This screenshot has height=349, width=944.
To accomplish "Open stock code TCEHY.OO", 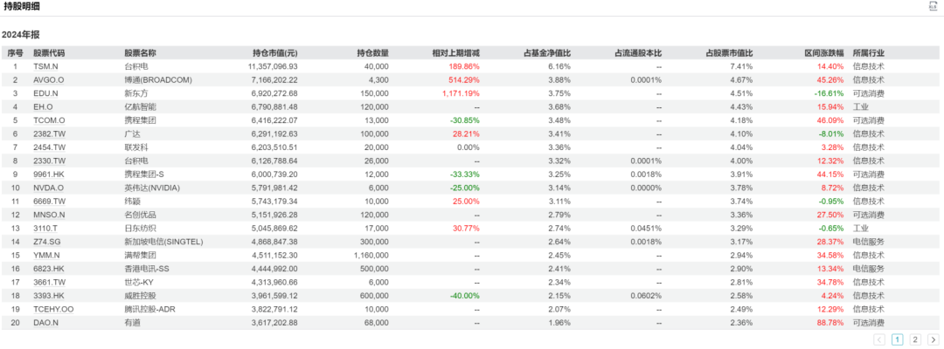I will (53, 310).
